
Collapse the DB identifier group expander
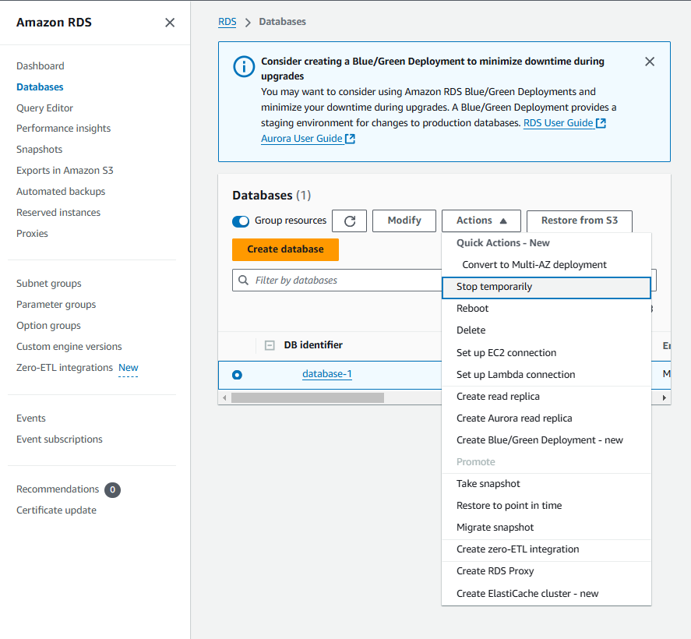(x=270, y=345)
